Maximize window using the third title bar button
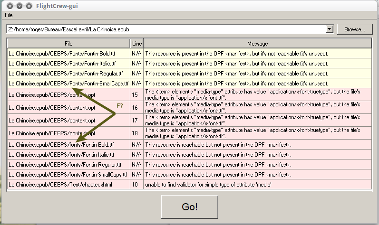The height and width of the screenshot is (225, 379). (x=29, y=6)
